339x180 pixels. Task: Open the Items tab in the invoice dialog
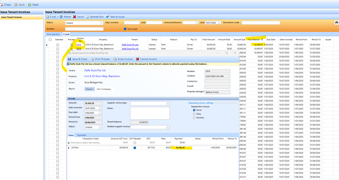coord(71,135)
